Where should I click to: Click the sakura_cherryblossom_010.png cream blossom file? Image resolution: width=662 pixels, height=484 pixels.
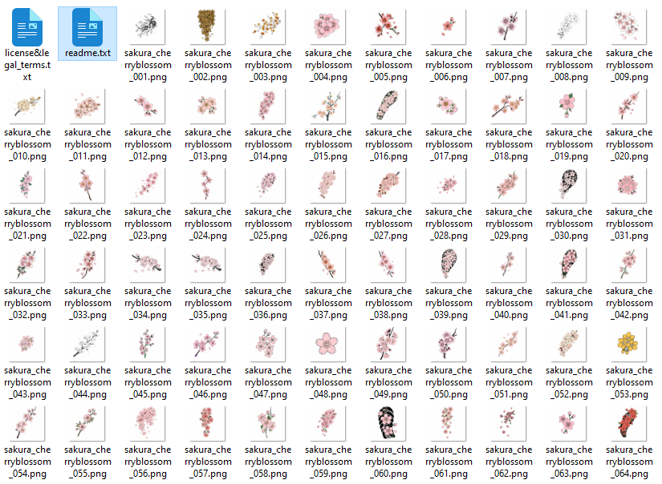coord(27,107)
